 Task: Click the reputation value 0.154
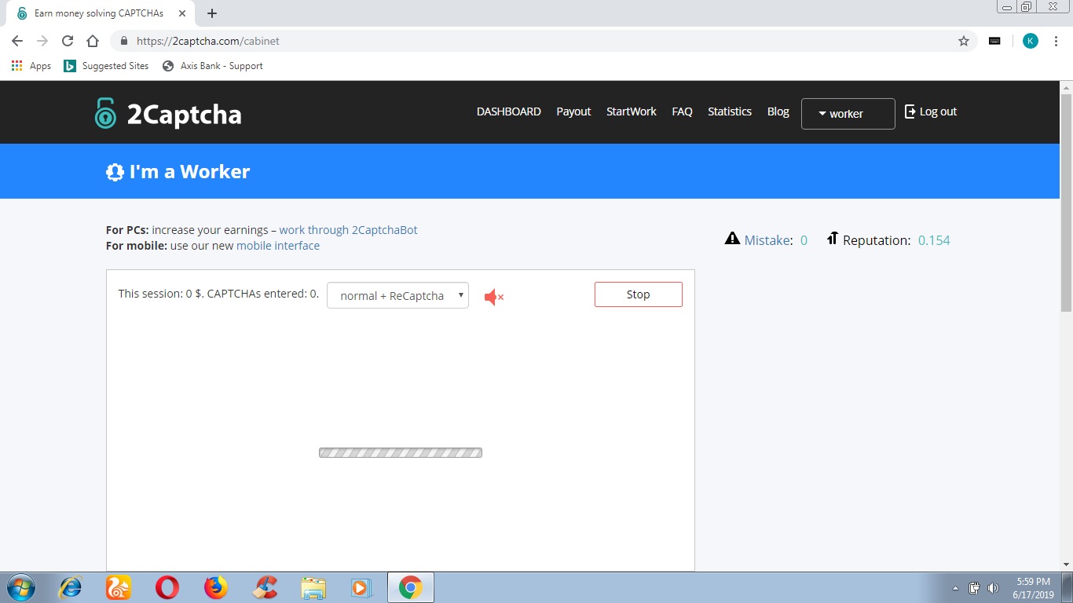(x=934, y=240)
